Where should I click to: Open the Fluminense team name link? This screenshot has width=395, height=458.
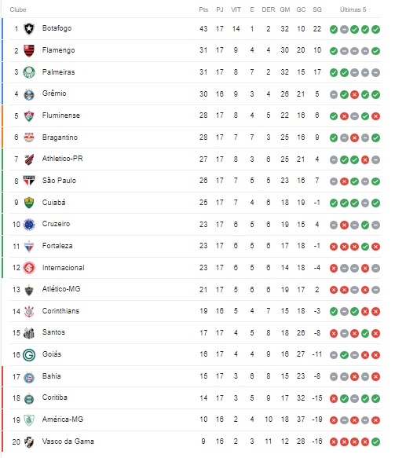(61, 115)
